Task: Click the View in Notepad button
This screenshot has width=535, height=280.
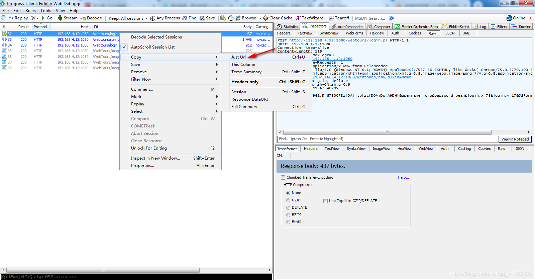Action: tap(515, 139)
